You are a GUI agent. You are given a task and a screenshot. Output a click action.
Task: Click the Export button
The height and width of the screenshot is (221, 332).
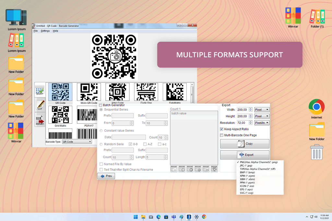[245, 155]
